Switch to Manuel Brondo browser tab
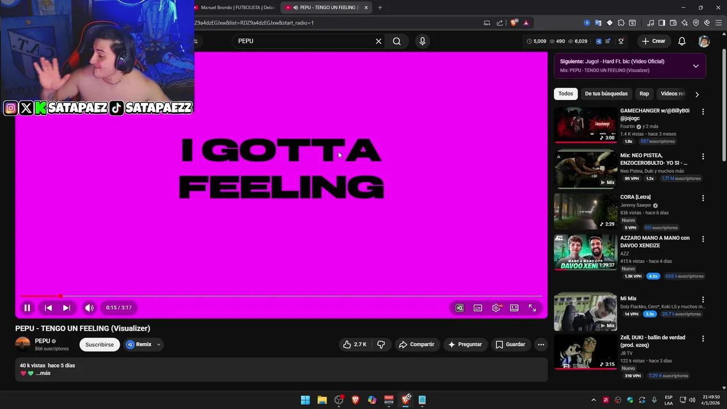The image size is (727, 409). pyautogui.click(x=234, y=7)
